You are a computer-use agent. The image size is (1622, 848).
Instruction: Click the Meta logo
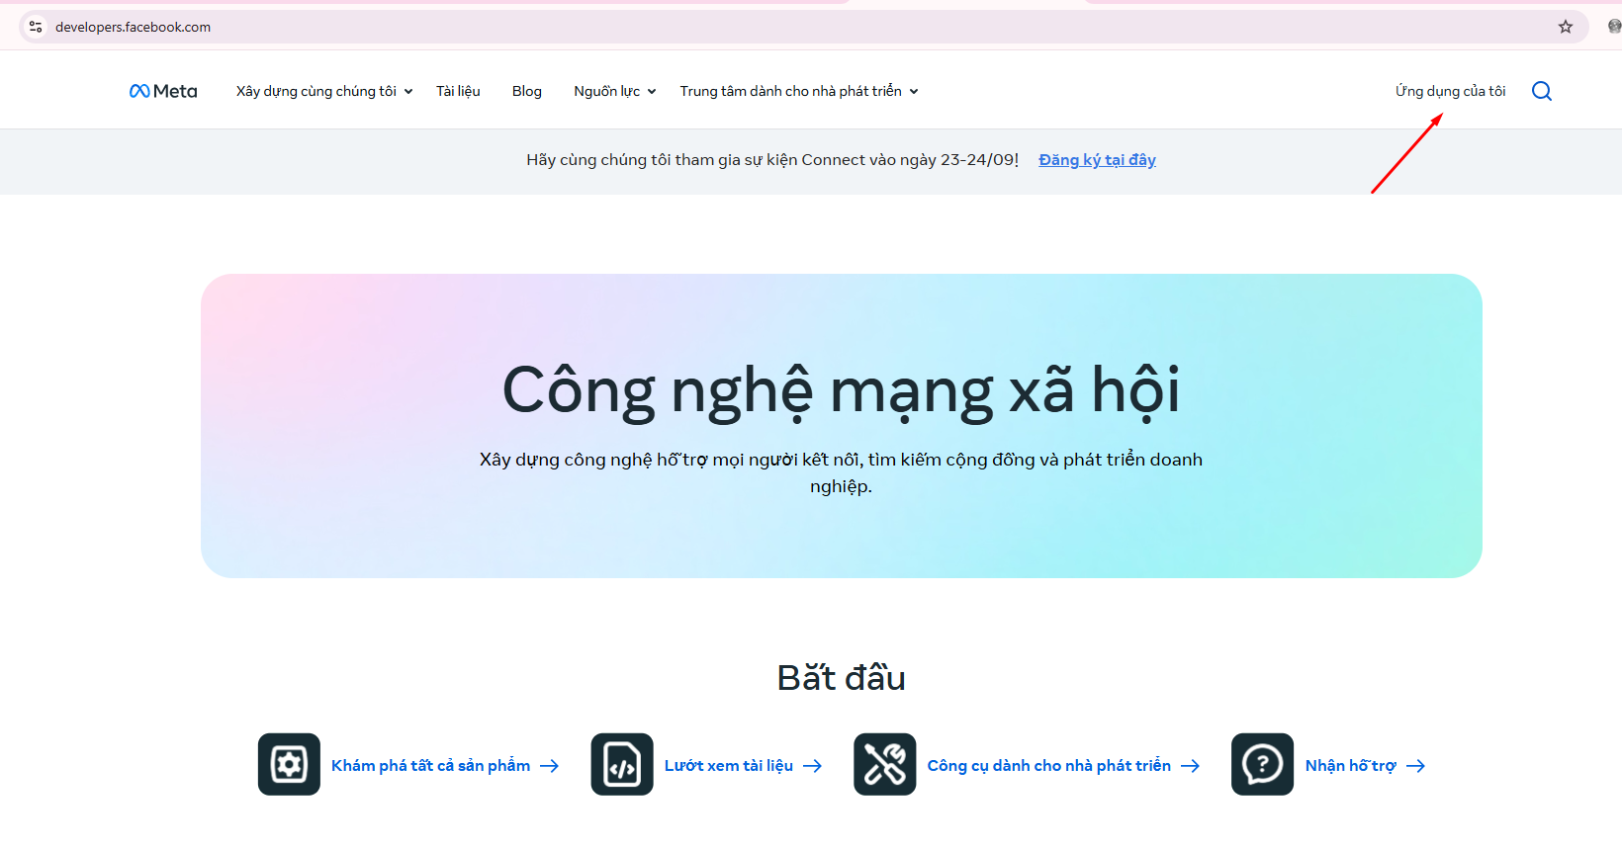pyautogui.click(x=163, y=91)
